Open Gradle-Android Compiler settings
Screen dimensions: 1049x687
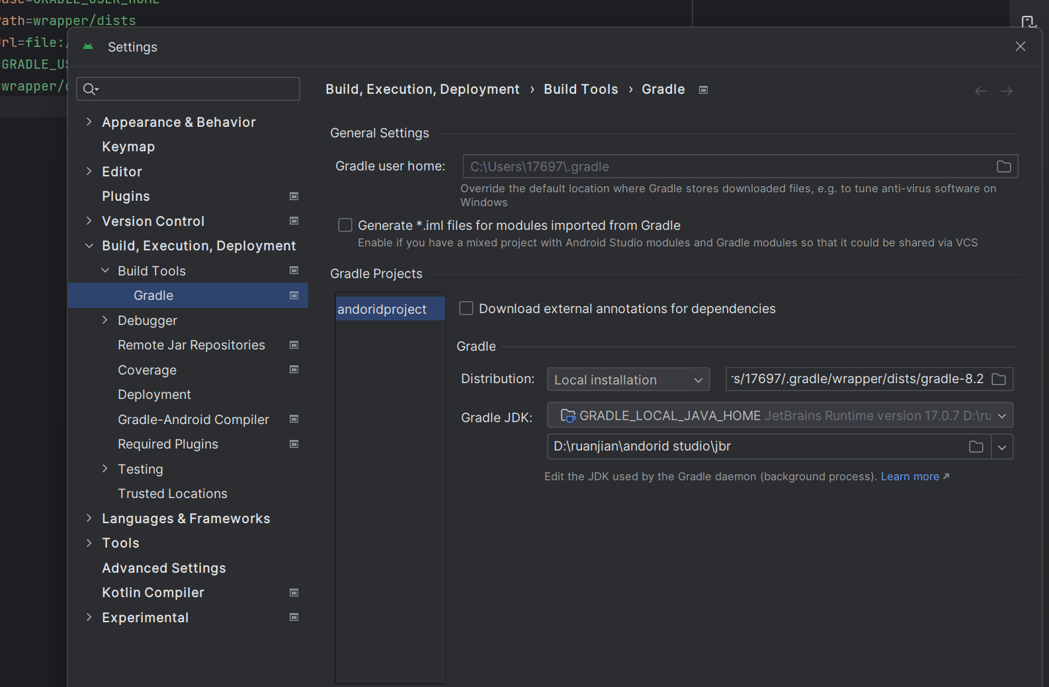[x=193, y=419]
